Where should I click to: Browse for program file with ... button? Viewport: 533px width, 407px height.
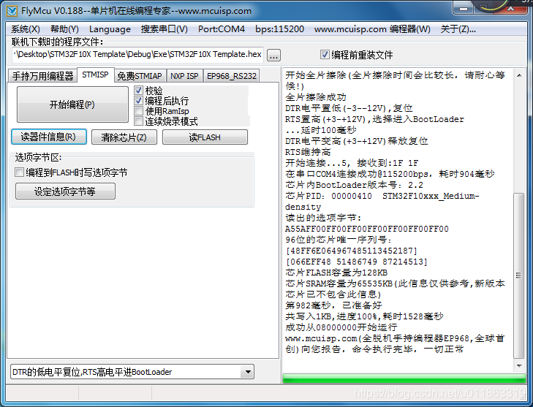click(x=273, y=55)
